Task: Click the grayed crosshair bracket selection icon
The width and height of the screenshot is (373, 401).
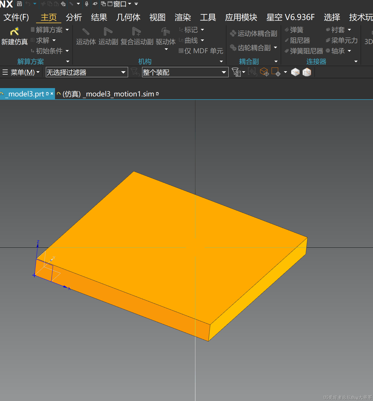Action: (x=252, y=72)
